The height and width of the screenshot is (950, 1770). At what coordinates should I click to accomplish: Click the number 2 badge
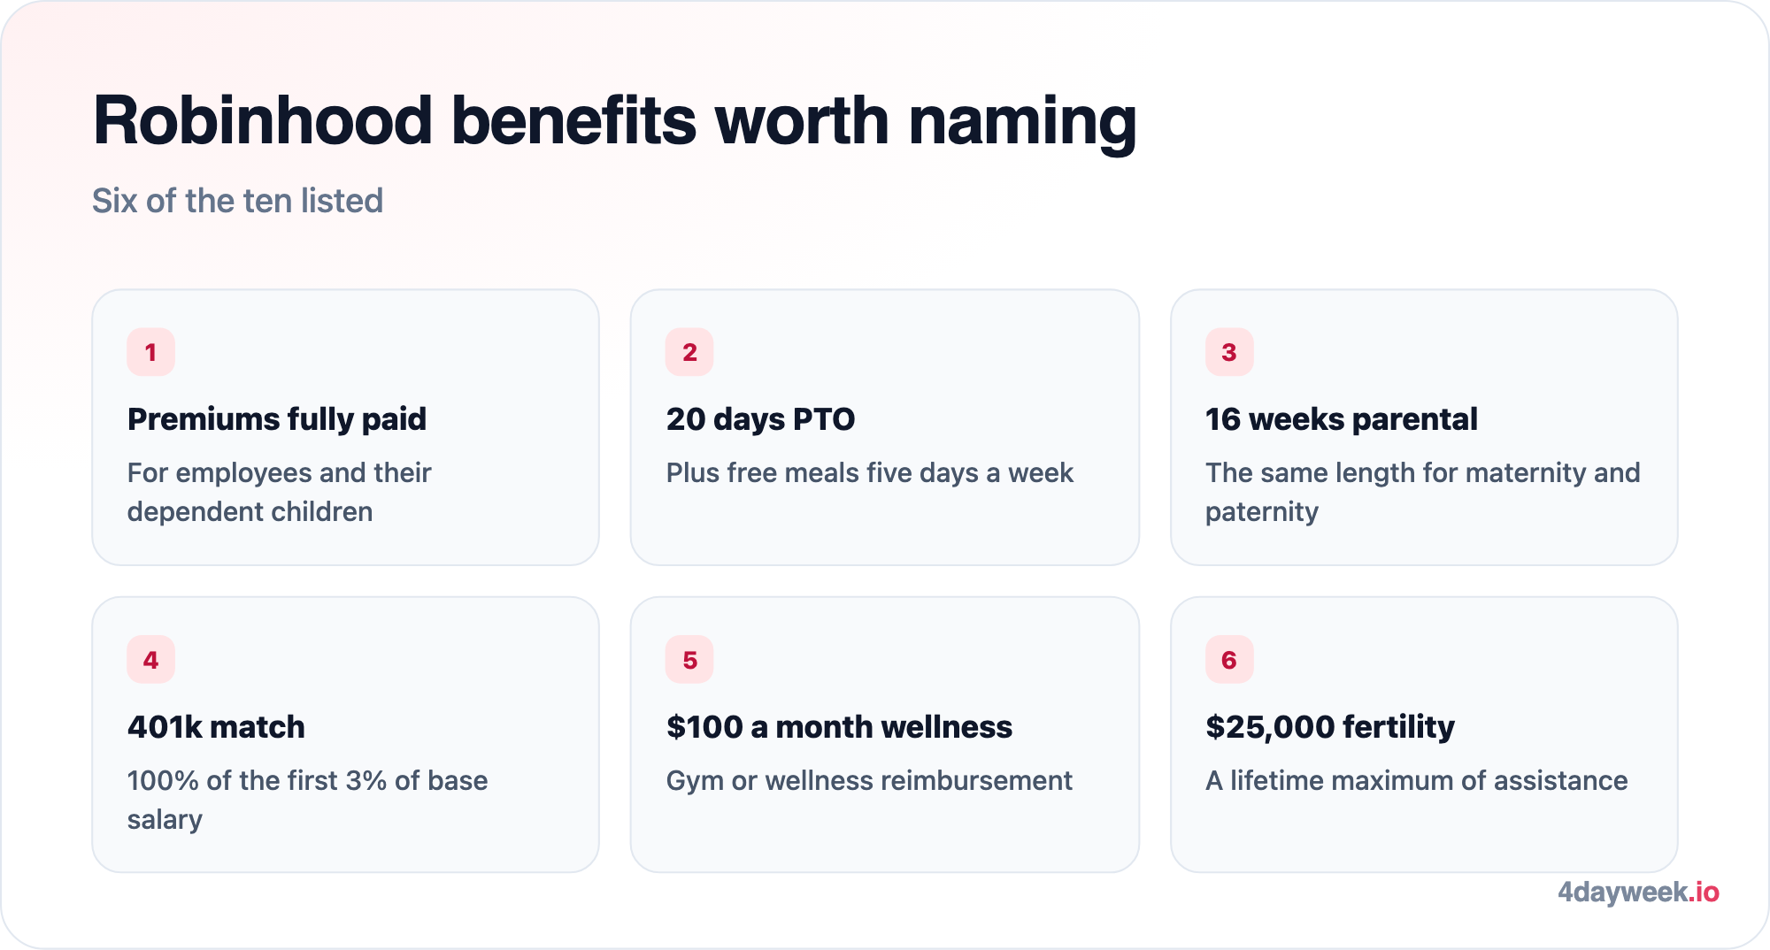pyautogui.click(x=689, y=352)
